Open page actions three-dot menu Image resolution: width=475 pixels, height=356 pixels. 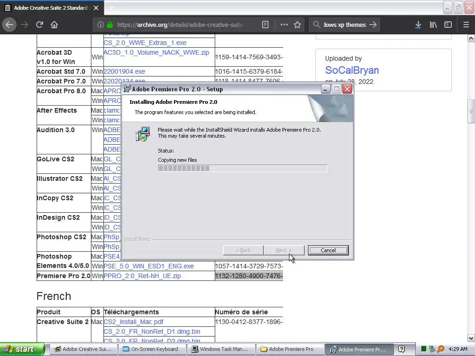pyautogui.click(x=284, y=25)
